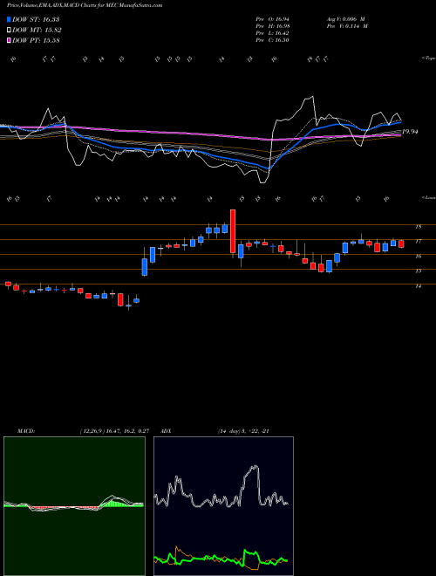Click the thick green line in ADX panel
This screenshot has height=576, width=436.
tap(221, 558)
